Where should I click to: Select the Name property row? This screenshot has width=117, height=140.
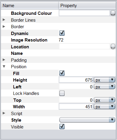point(58,53)
